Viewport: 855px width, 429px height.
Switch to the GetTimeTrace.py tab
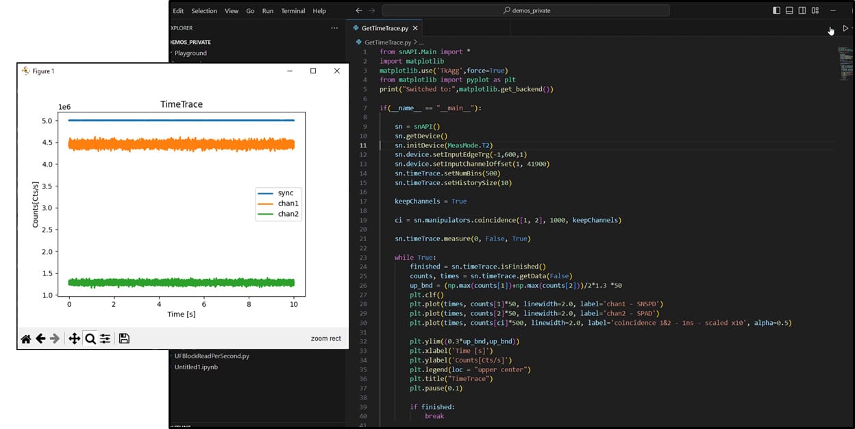tap(384, 28)
